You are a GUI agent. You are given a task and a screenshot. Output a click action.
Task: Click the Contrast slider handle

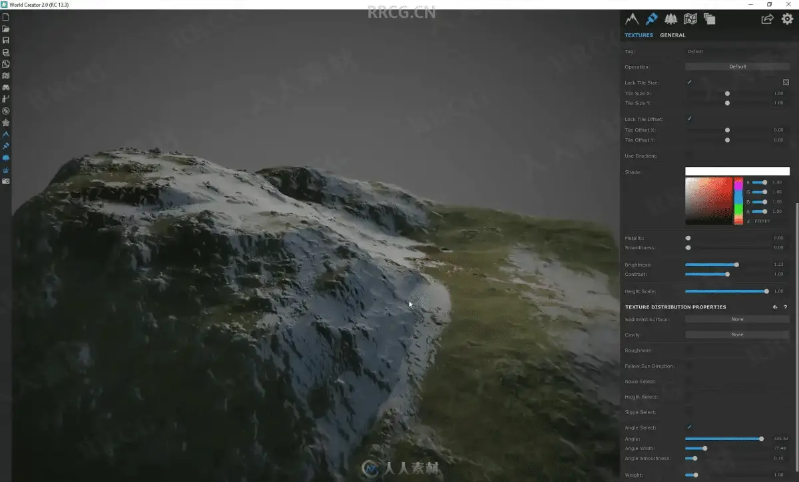pyautogui.click(x=727, y=274)
